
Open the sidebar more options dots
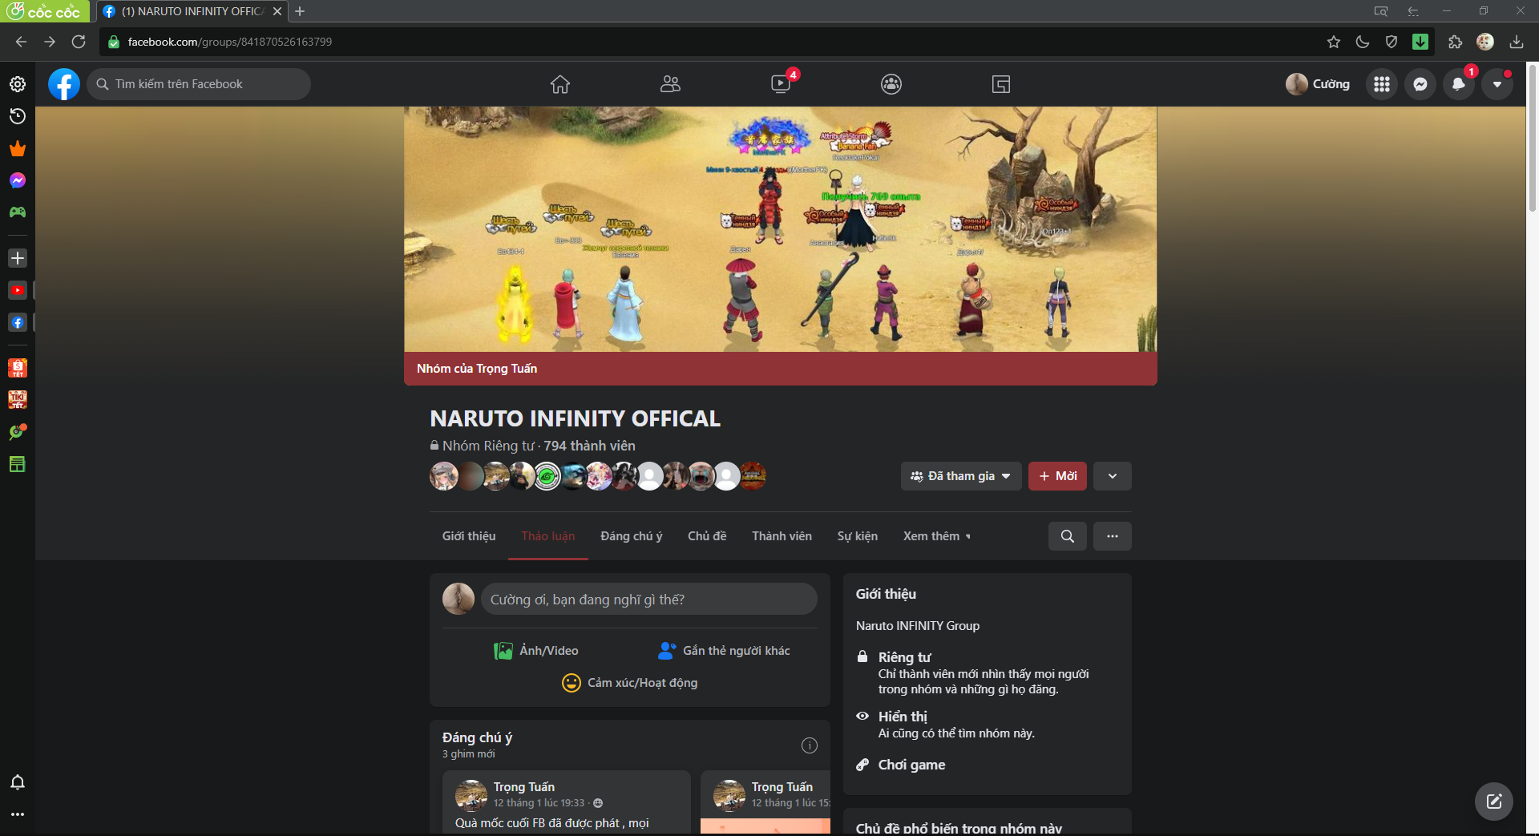tap(18, 814)
